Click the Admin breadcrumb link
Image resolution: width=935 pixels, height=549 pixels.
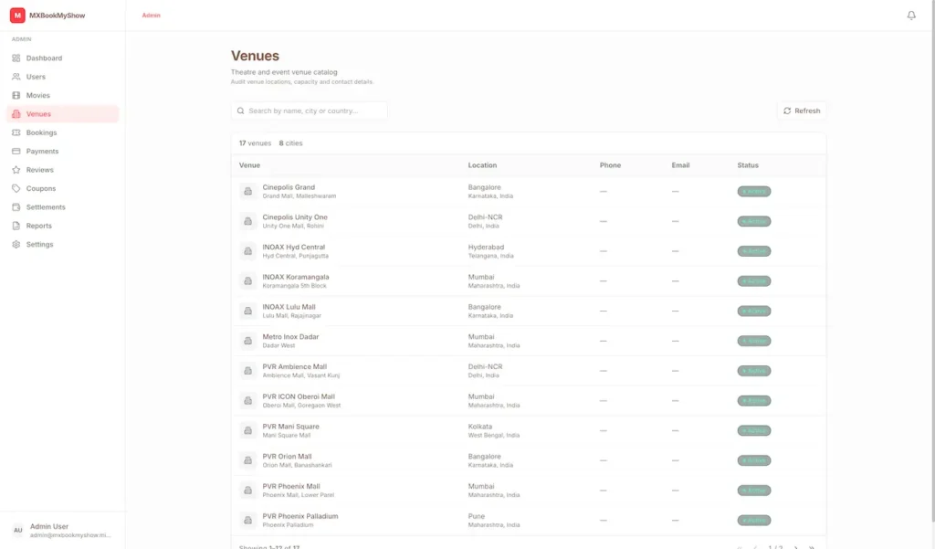click(x=152, y=16)
